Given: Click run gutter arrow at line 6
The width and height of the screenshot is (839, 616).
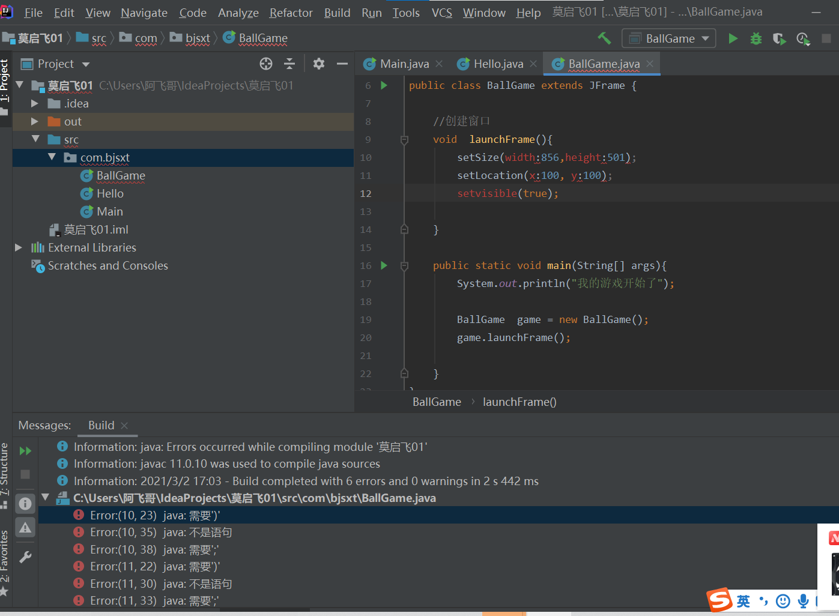Looking at the screenshot, I should tap(384, 85).
